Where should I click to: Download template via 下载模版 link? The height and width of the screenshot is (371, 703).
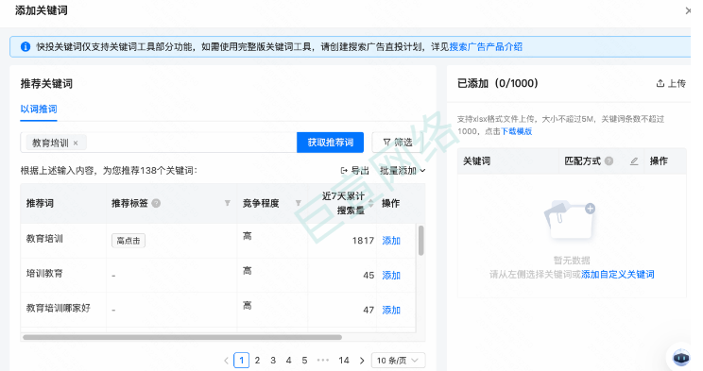(516, 131)
